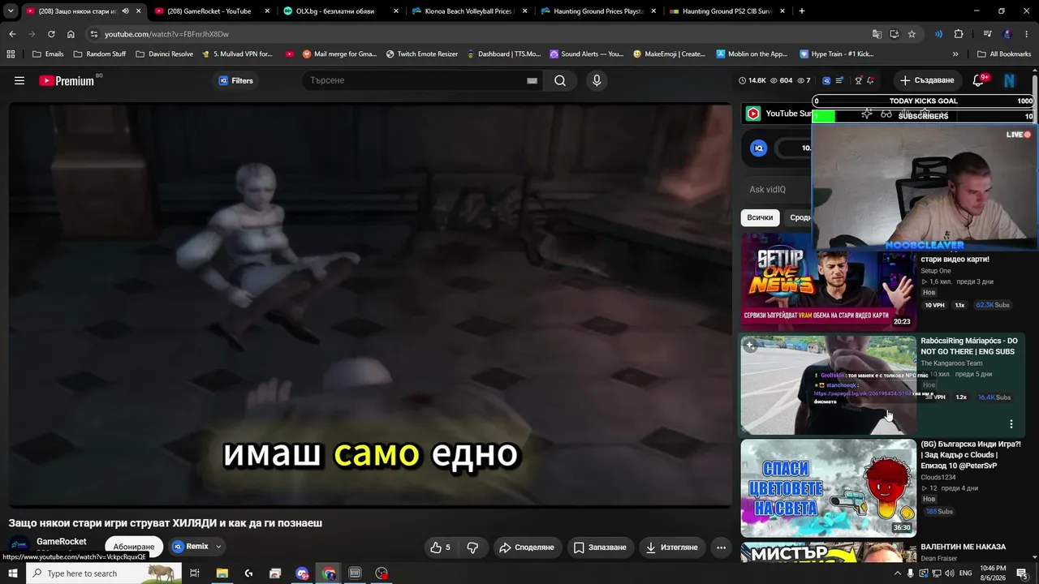Image resolution: width=1039 pixels, height=584 pixels.
Task: Open YouTube notifications bell
Action: (978, 80)
